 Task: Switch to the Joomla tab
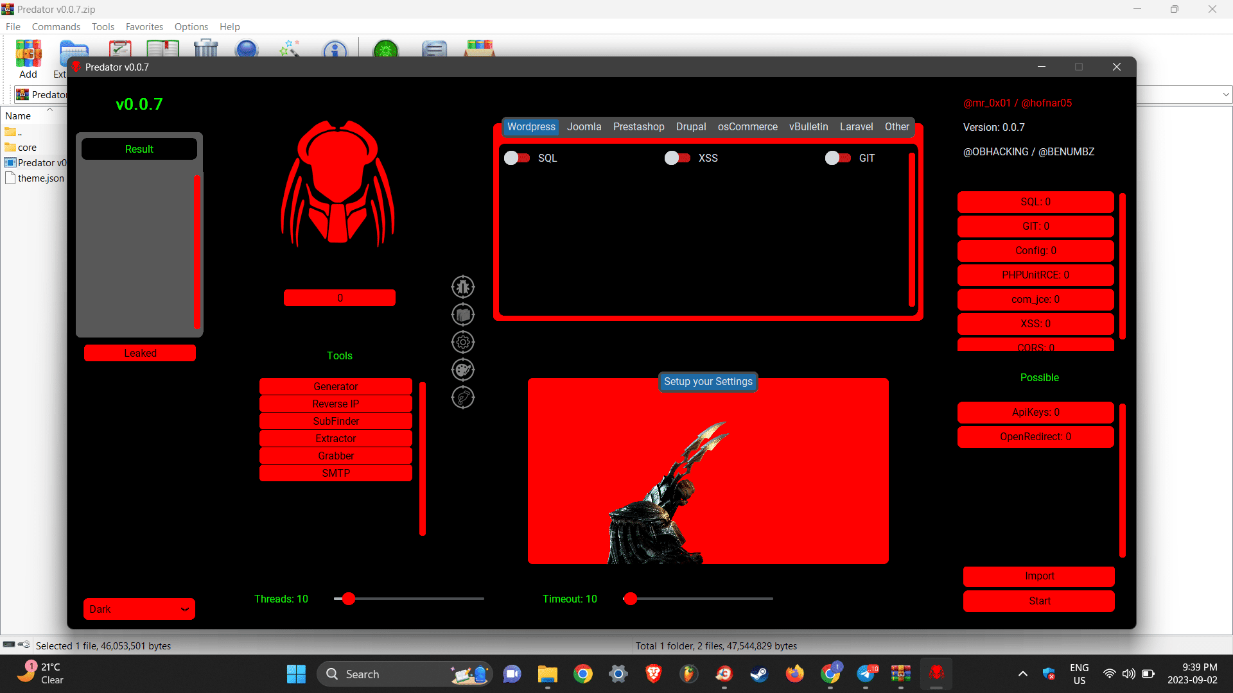pos(584,126)
